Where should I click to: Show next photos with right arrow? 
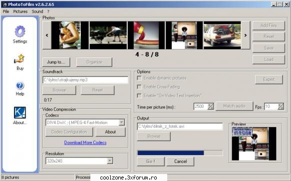246,35
